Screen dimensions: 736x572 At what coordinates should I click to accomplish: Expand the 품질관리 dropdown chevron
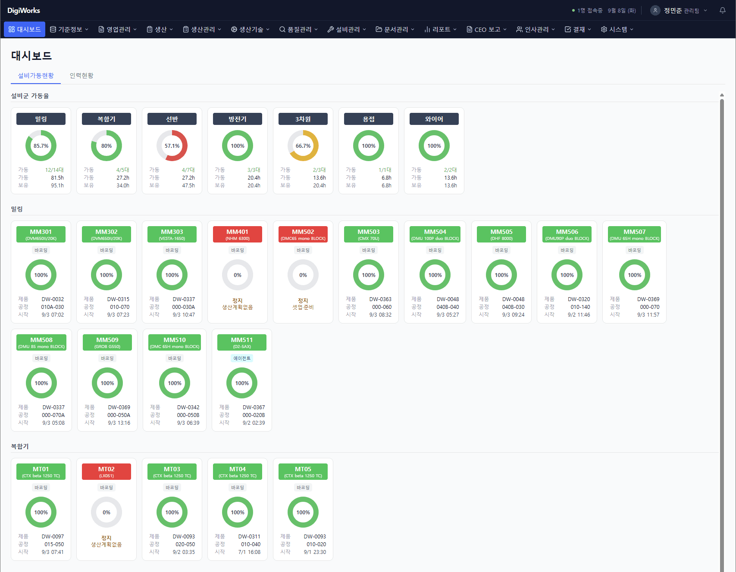316,29
